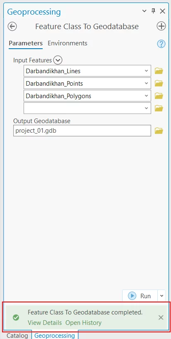Click the project_01.gdb output field
This screenshot has width=171, height=339.
82,131
